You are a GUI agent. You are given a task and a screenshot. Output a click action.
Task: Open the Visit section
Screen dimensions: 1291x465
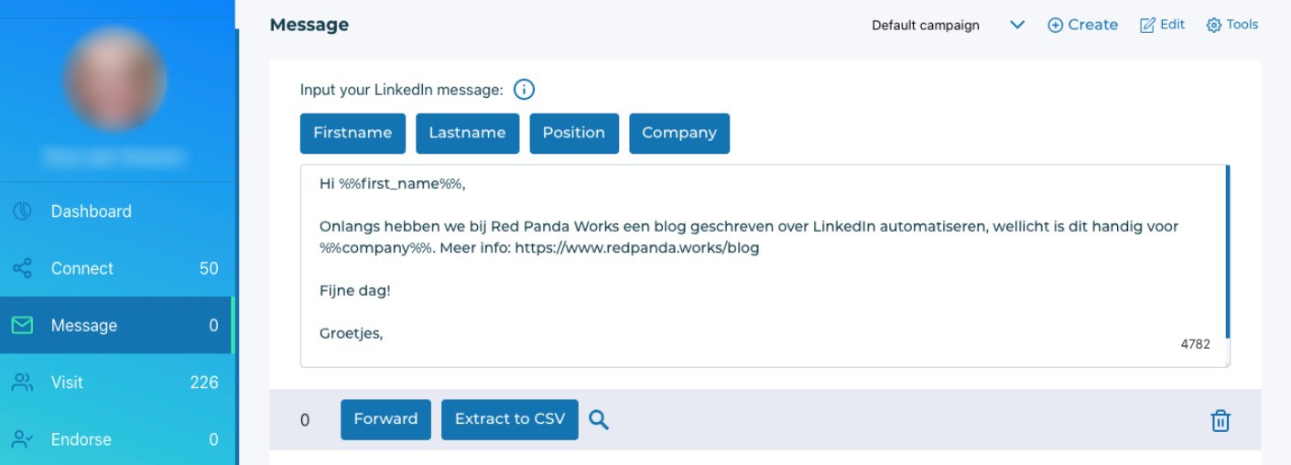coord(117,383)
